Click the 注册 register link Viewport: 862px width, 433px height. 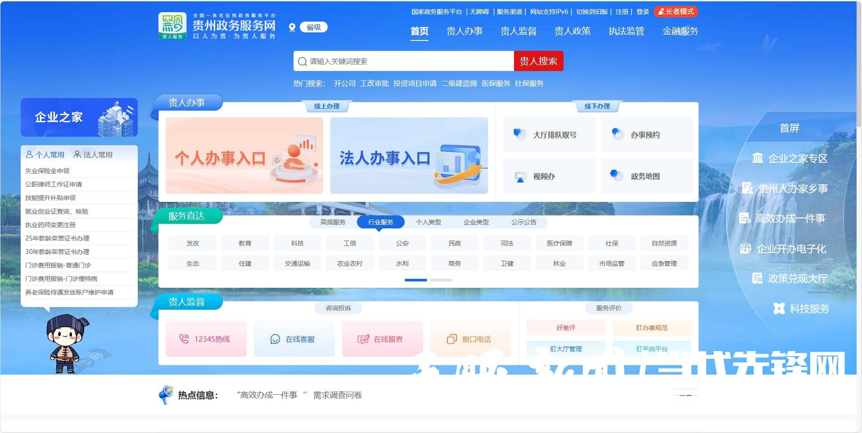[x=622, y=12]
